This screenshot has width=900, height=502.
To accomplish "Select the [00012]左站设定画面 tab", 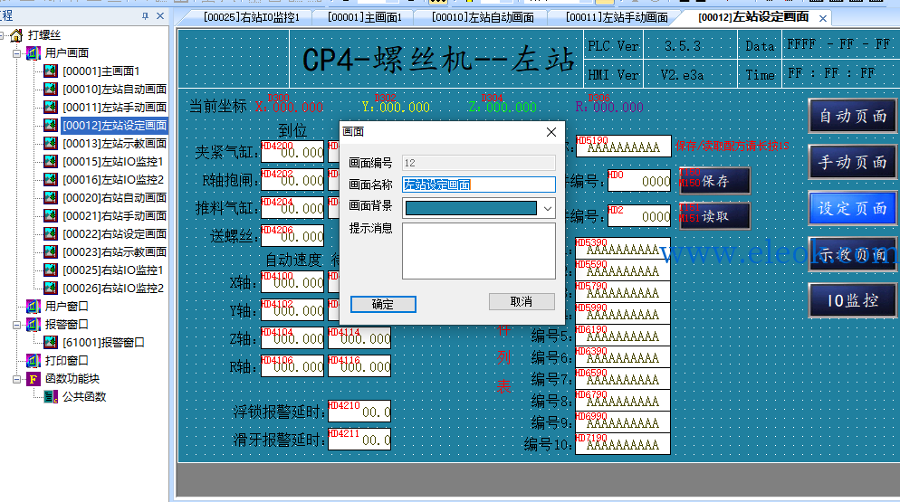I will click(753, 18).
